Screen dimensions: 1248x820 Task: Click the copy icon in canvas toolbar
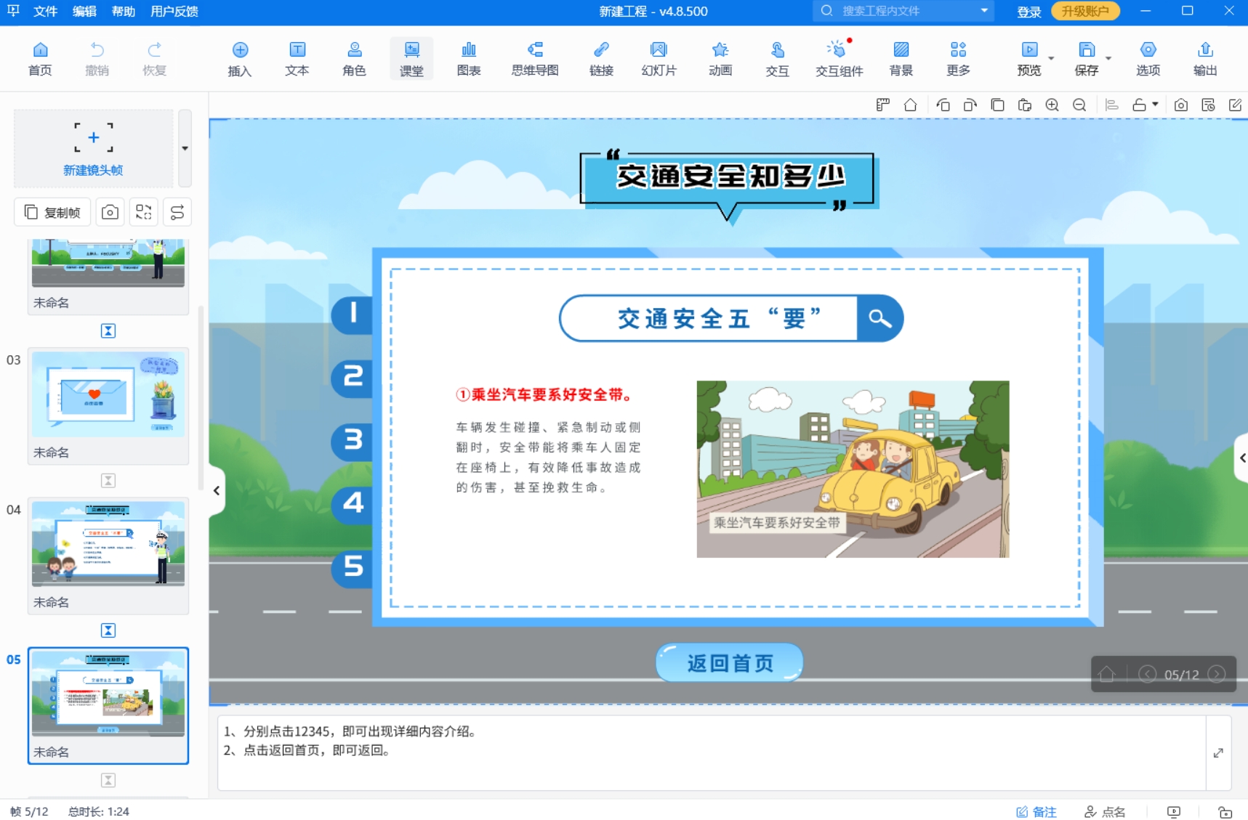[x=997, y=105]
